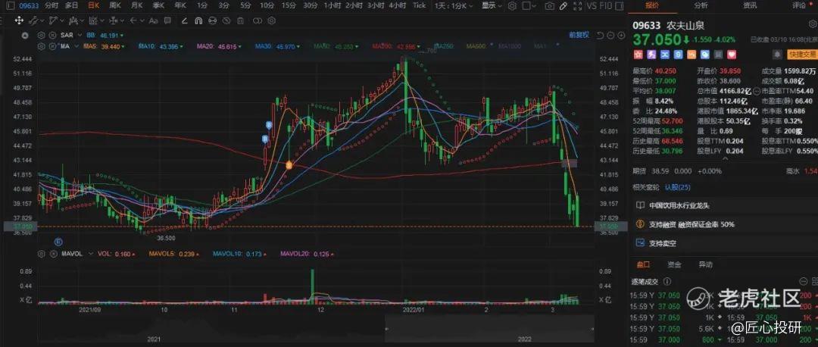Click the price alert bell icon

778,54
